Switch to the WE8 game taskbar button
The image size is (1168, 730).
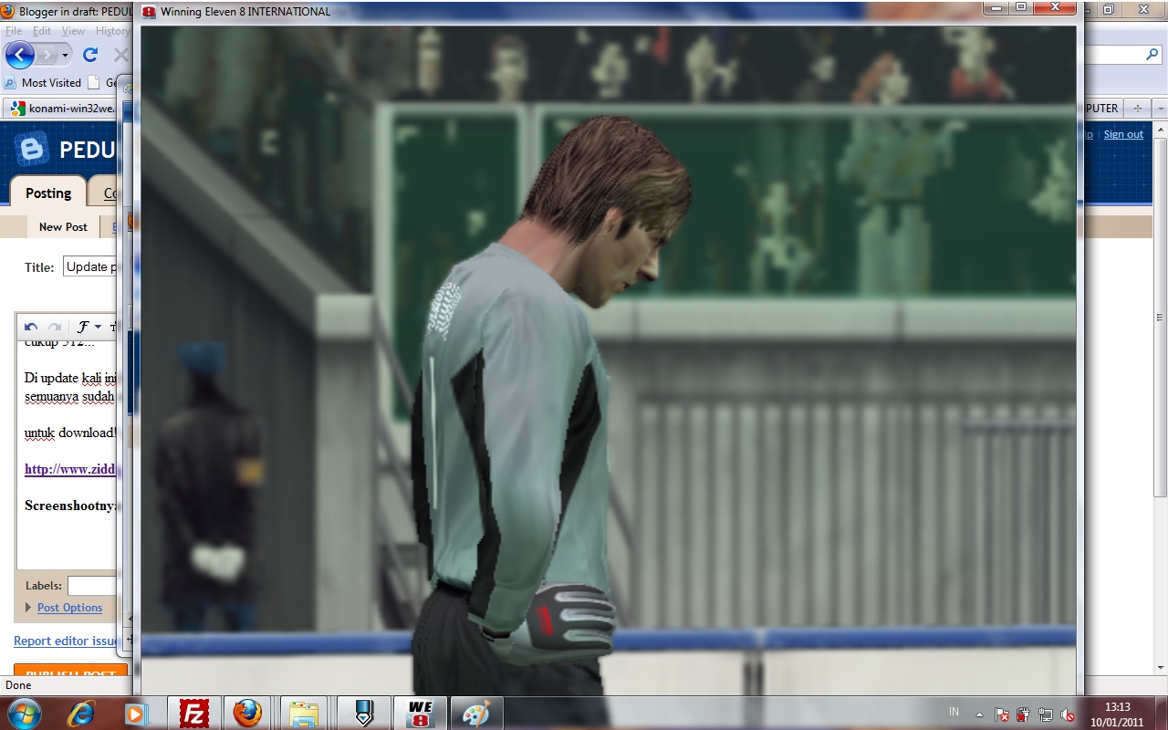pyautogui.click(x=420, y=713)
